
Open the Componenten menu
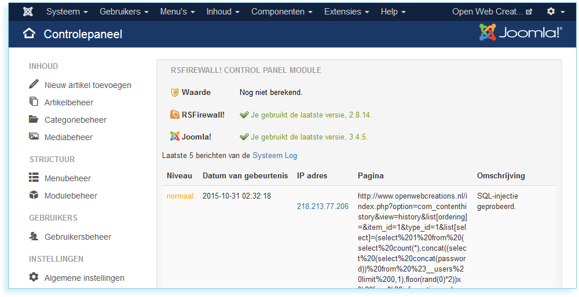(x=282, y=12)
